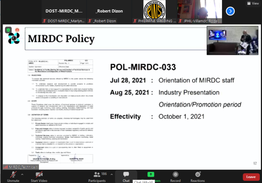Click muted mic icon beside DOST-MIRDC_Marlyn
The image size is (262, 183).
pyautogui.click(x=44, y=21)
